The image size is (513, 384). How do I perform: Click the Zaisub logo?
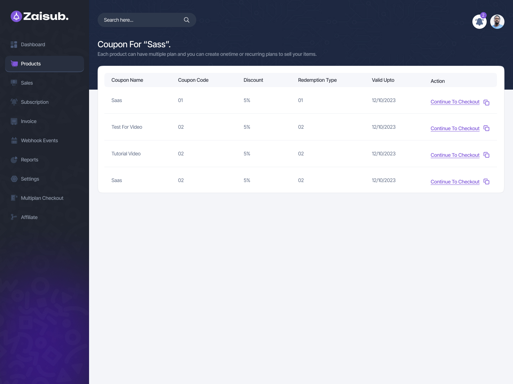click(x=39, y=16)
